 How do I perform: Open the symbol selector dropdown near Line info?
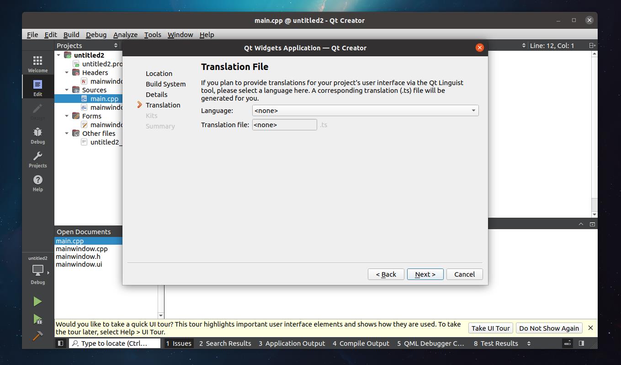point(524,45)
